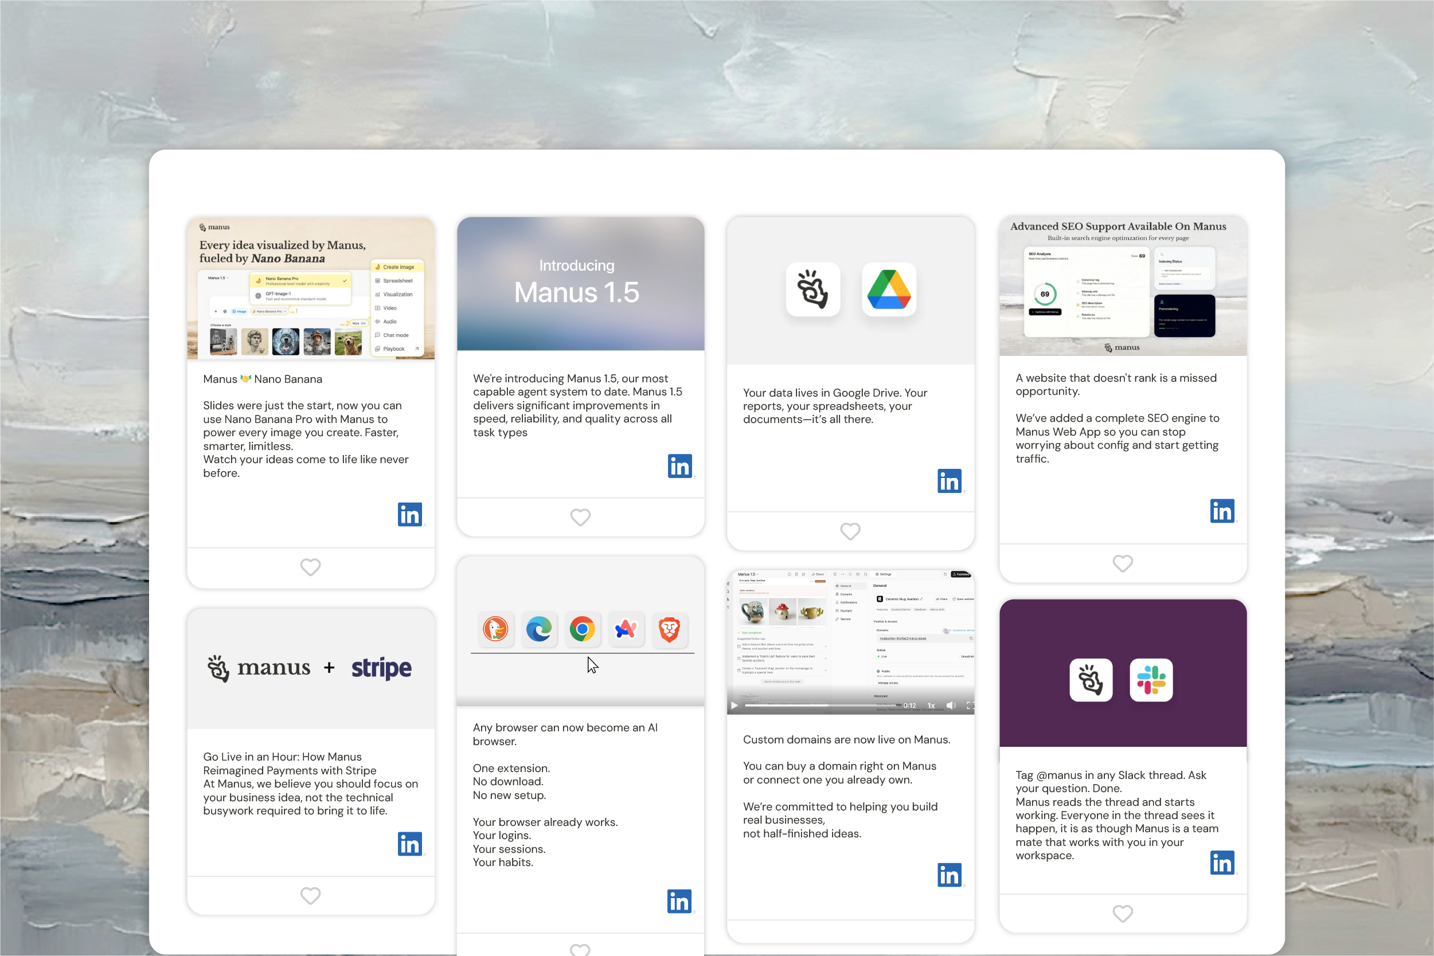This screenshot has width=1434, height=956.
Task: Change video playback speed from 1x
Action: point(931,706)
